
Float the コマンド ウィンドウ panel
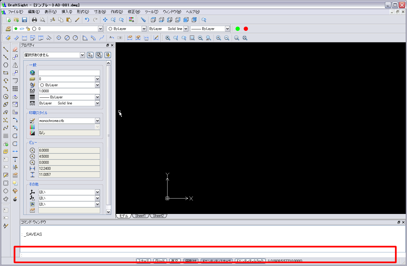coord(399,222)
